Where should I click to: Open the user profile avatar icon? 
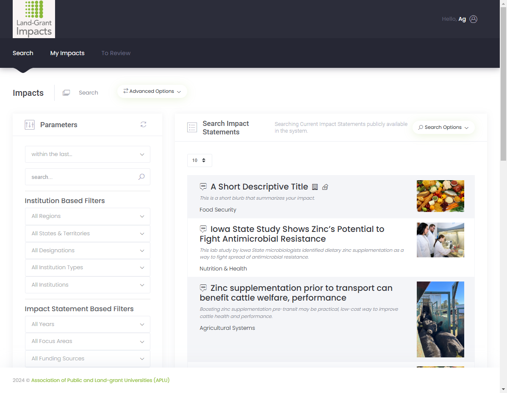[474, 19]
